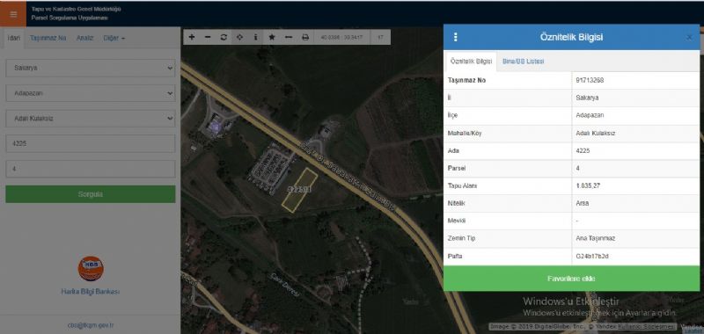Click the Favorilere ekle button
This screenshot has height=334, width=704.
pyautogui.click(x=571, y=279)
